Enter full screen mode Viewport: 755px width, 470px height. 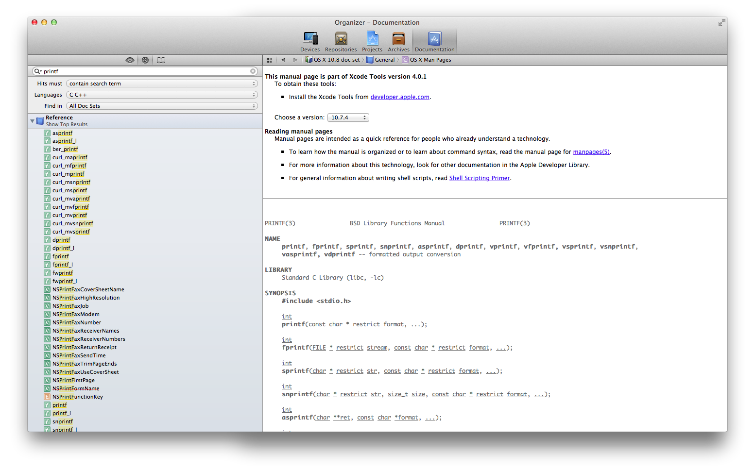click(x=721, y=22)
